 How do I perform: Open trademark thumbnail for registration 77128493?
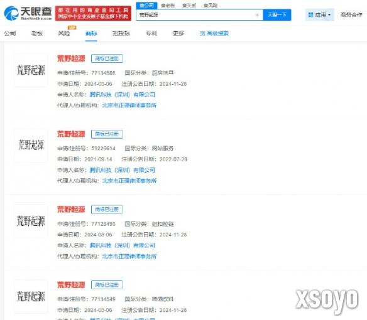[x=31, y=221]
